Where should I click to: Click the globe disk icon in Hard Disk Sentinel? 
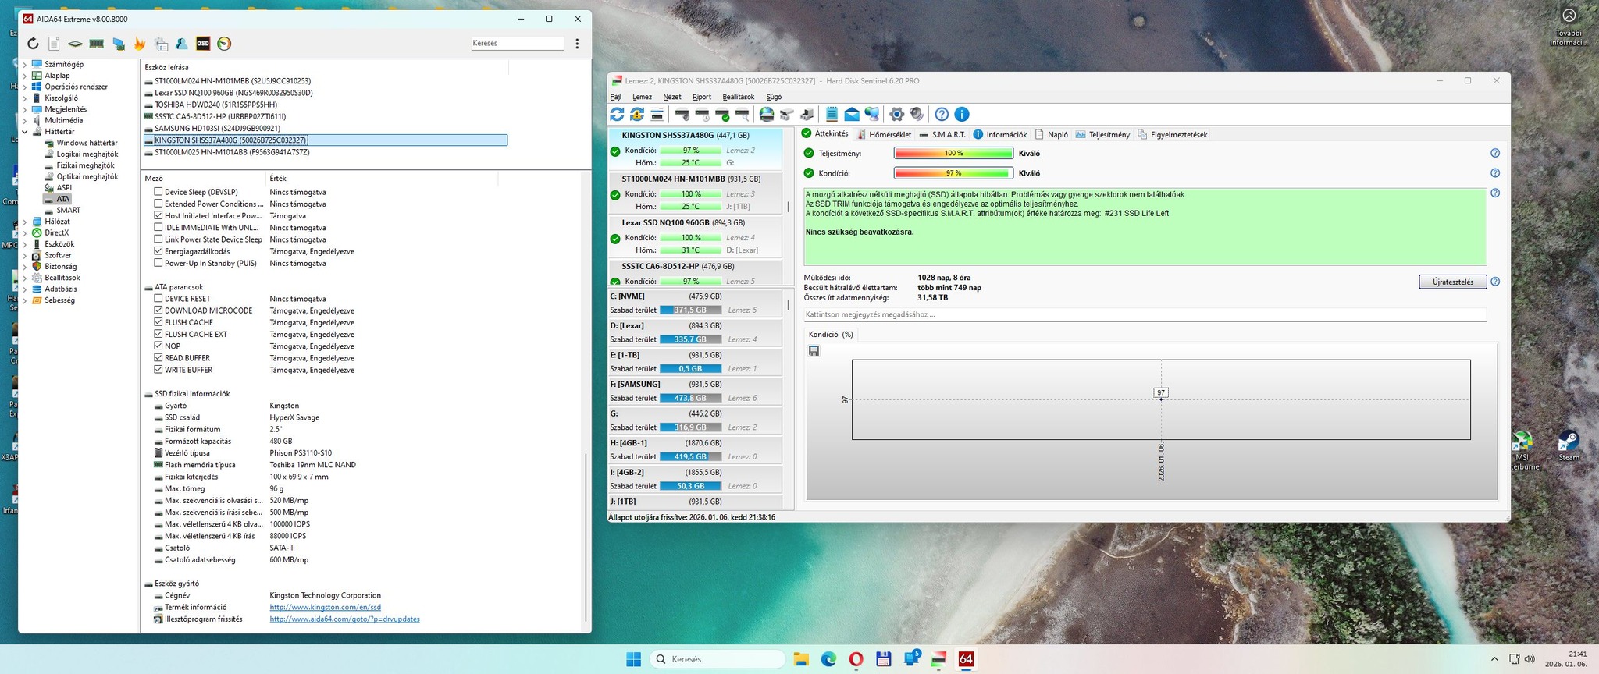point(767,115)
